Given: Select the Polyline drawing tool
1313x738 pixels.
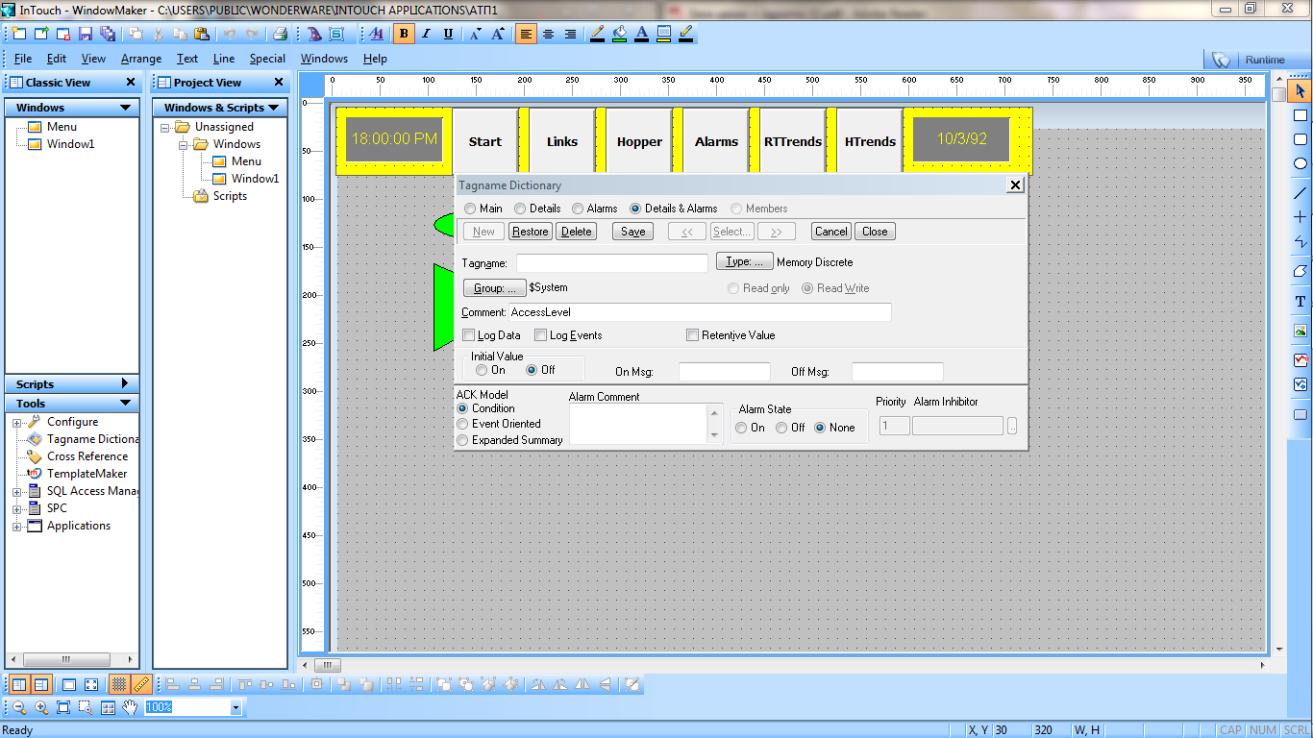Looking at the screenshot, I should [x=1301, y=241].
